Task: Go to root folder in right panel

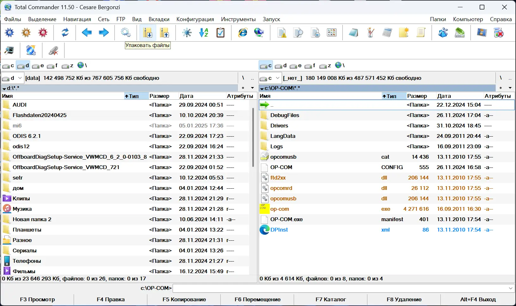Action: [501, 78]
